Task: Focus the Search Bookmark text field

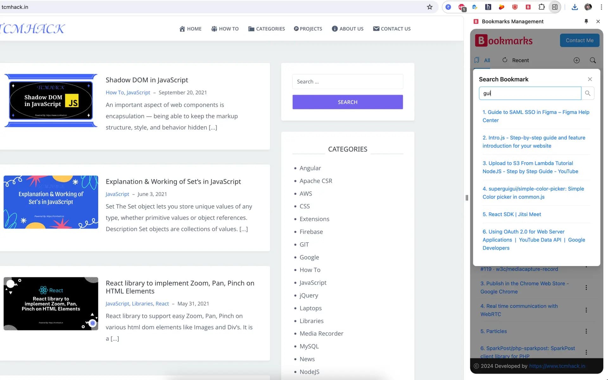Action: tap(530, 93)
